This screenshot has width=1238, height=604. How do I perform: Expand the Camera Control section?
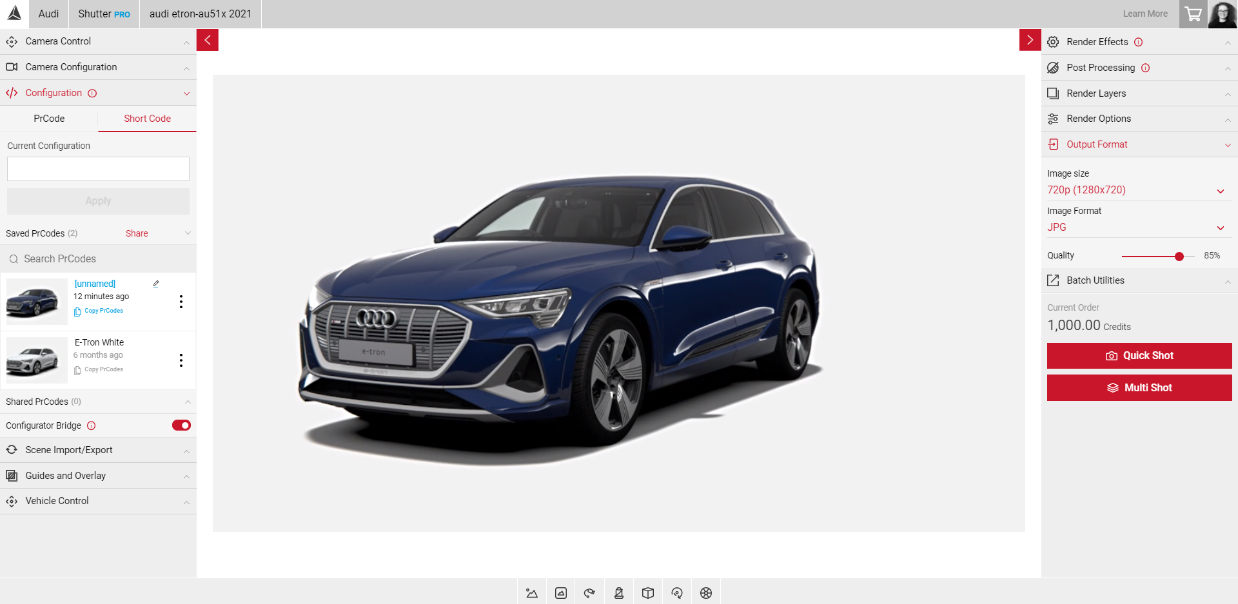pos(98,41)
